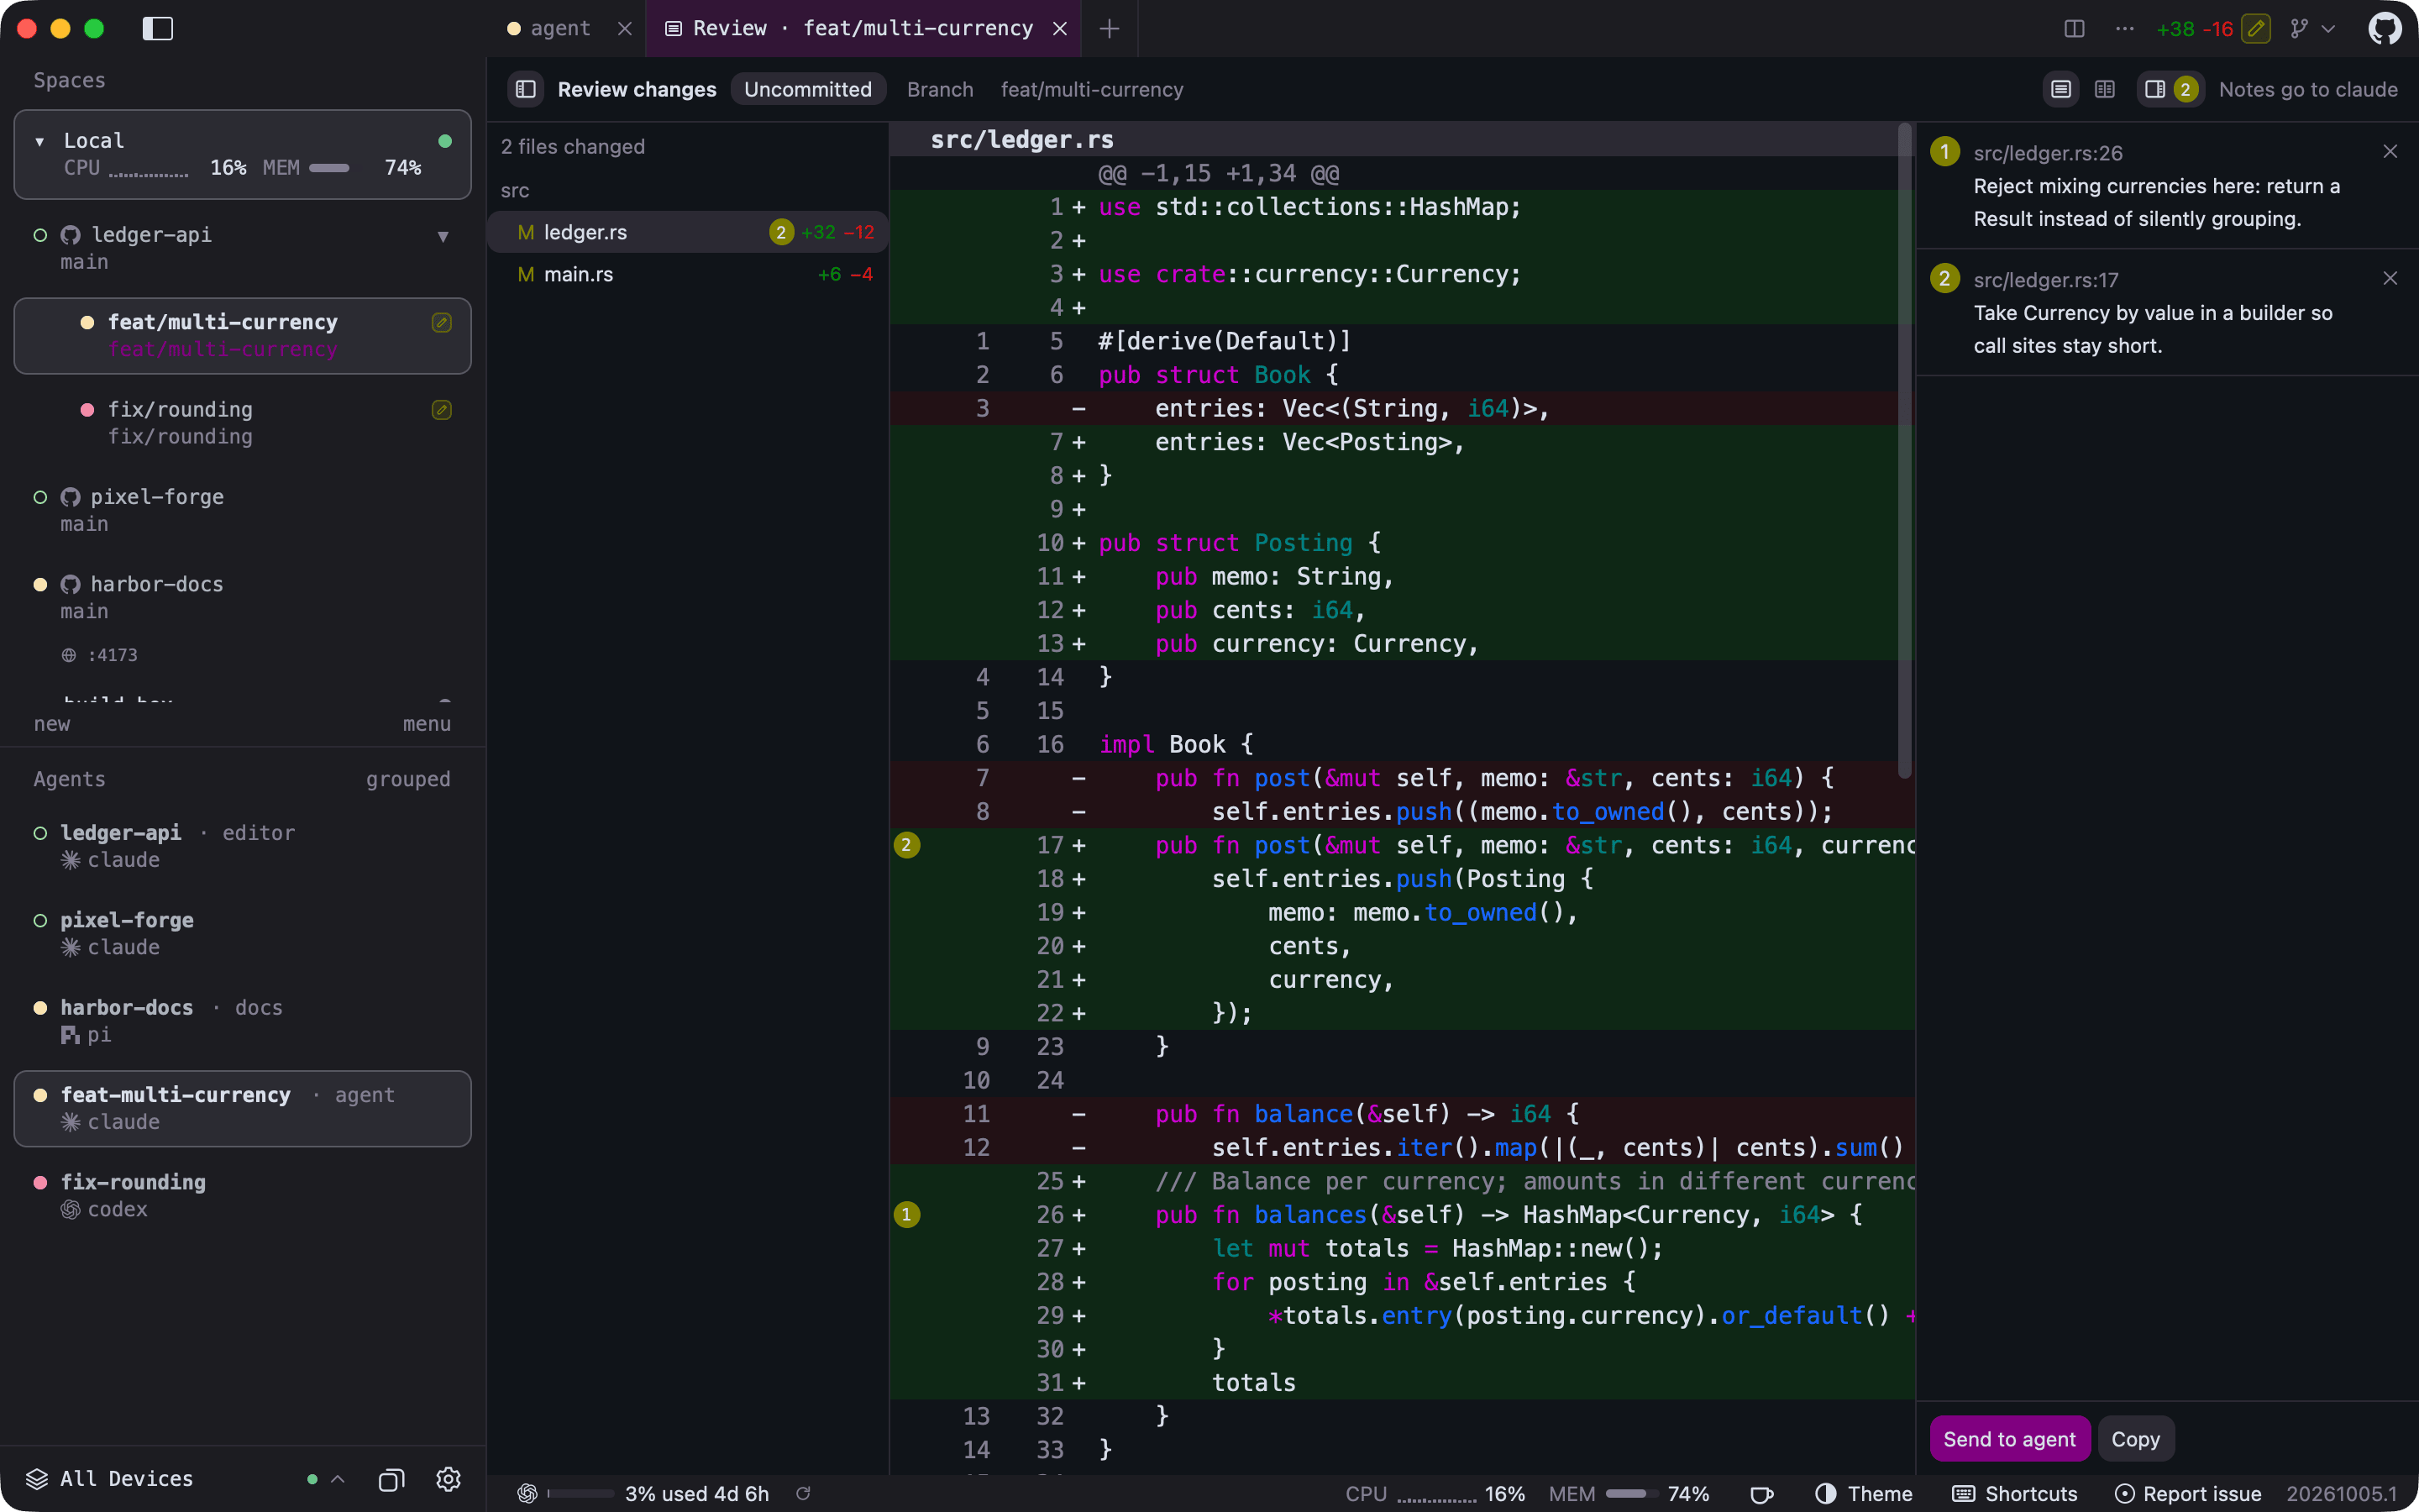
Task: Dismiss the note for src/ledger.rs:26
Action: tap(2390, 152)
